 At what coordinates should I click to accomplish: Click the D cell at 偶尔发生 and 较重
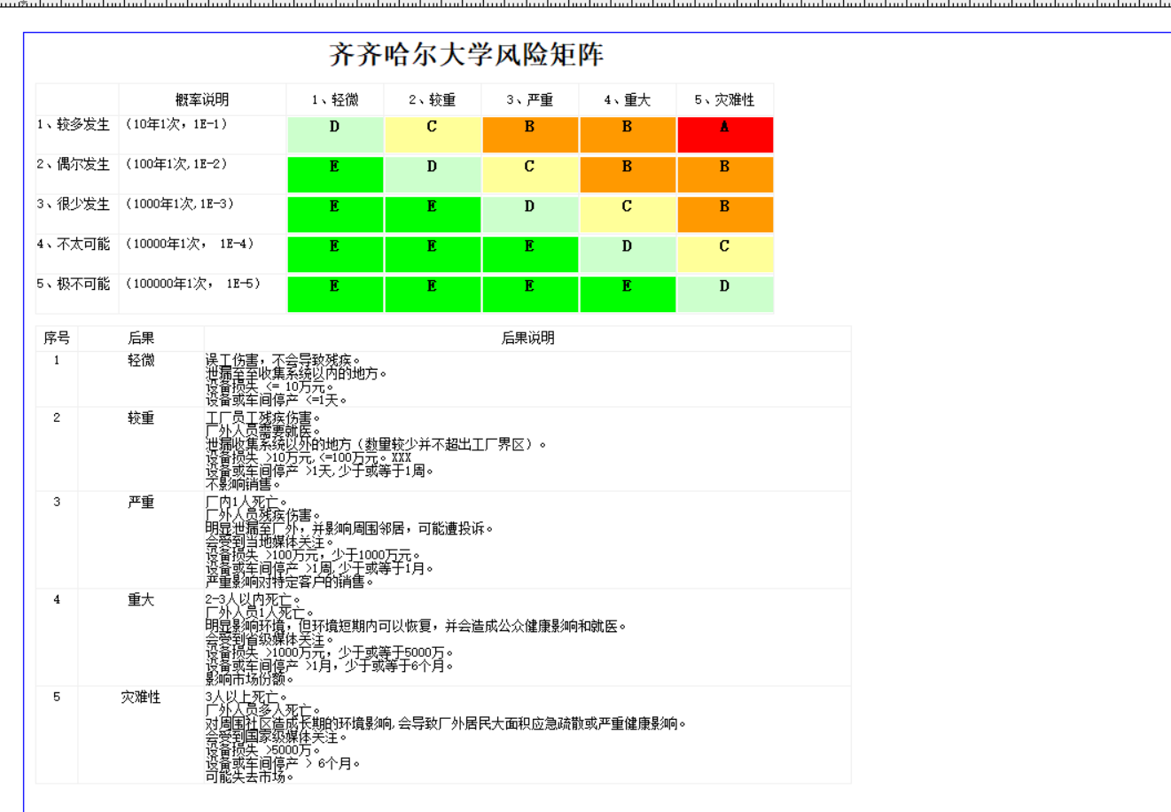[x=433, y=175]
